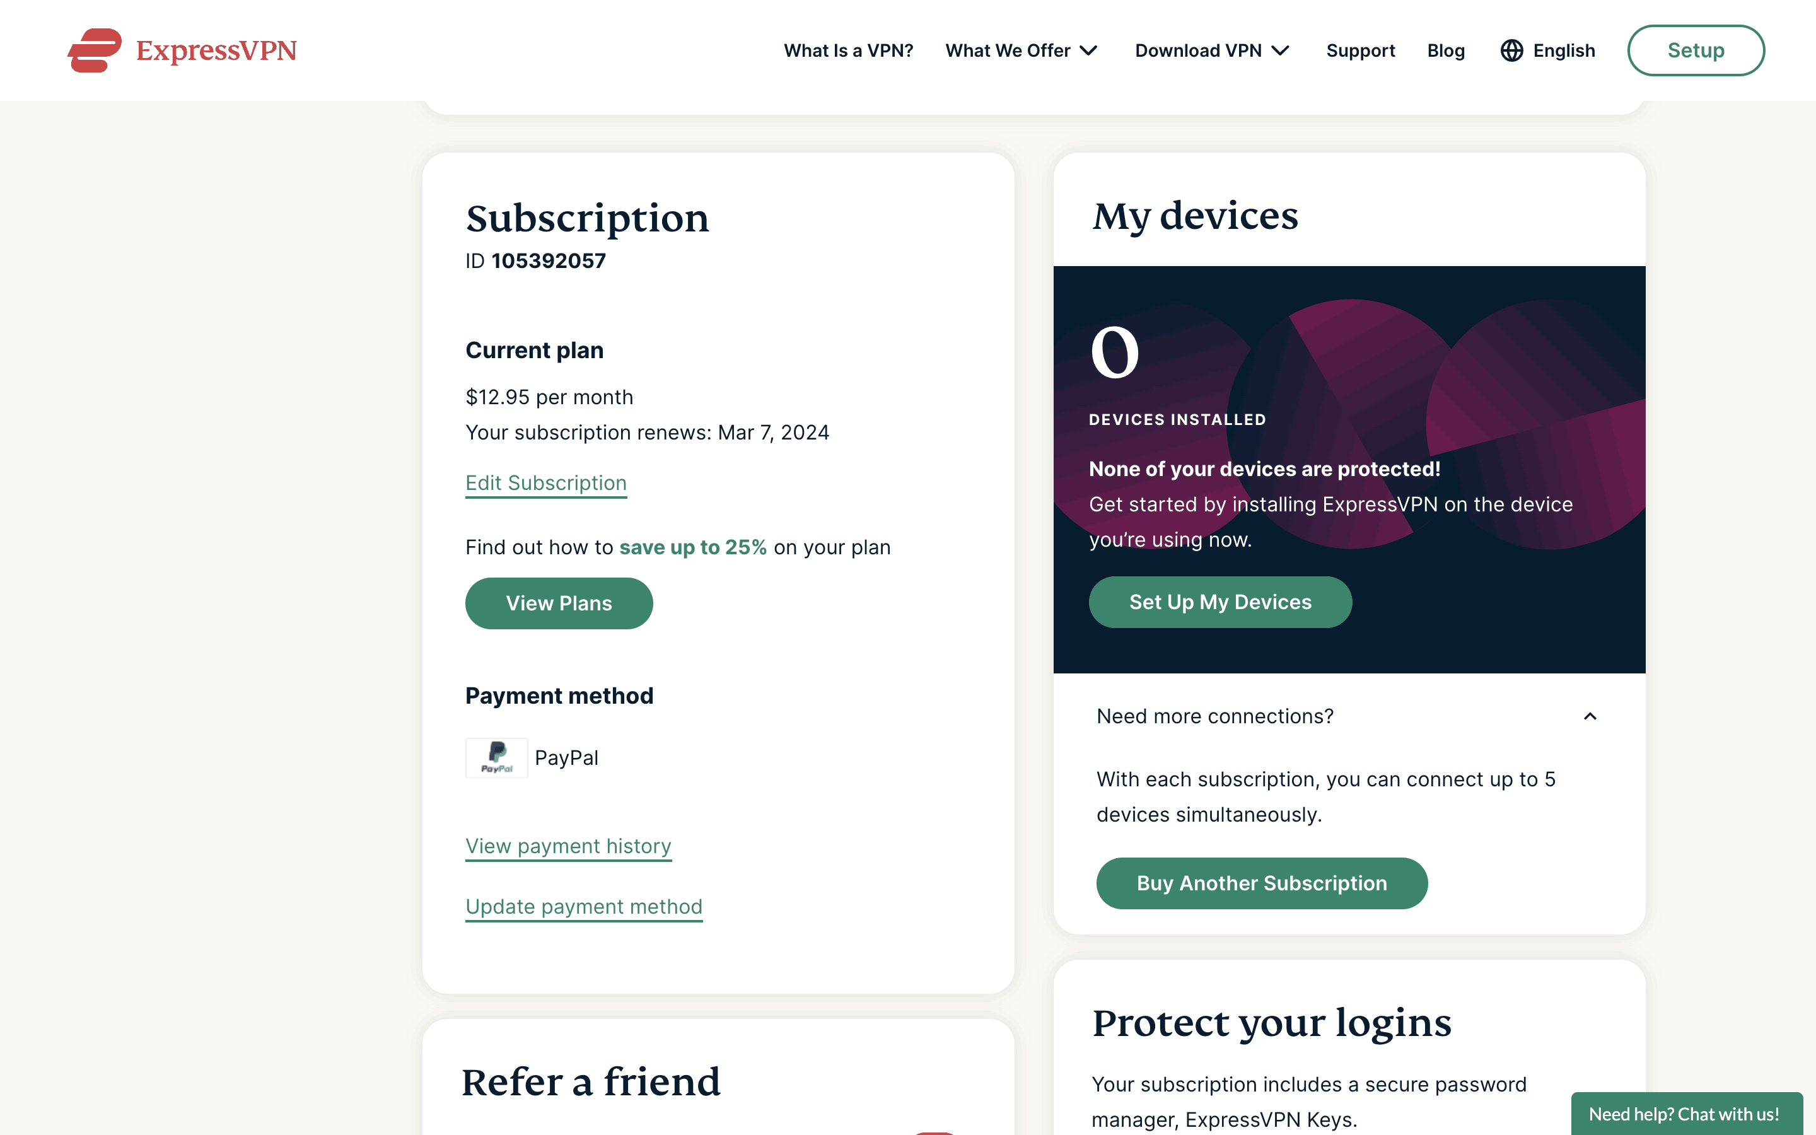Click the Setup button
The image size is (1816, 1135).
click(1696, 50)
